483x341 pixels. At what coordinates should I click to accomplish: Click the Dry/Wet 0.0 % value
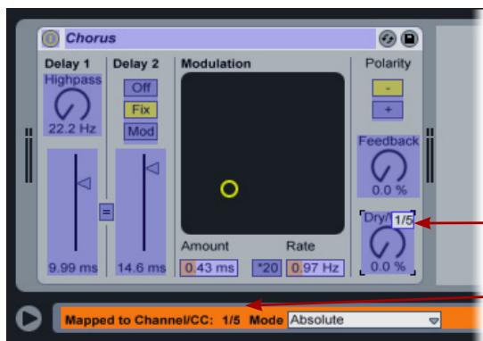coord(388,267)
